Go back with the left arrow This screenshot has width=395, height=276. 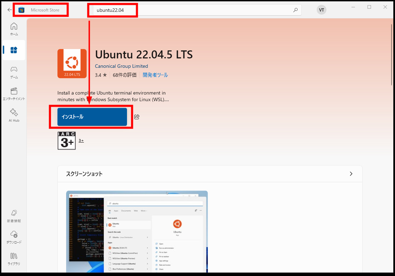[x=9, y=10]
